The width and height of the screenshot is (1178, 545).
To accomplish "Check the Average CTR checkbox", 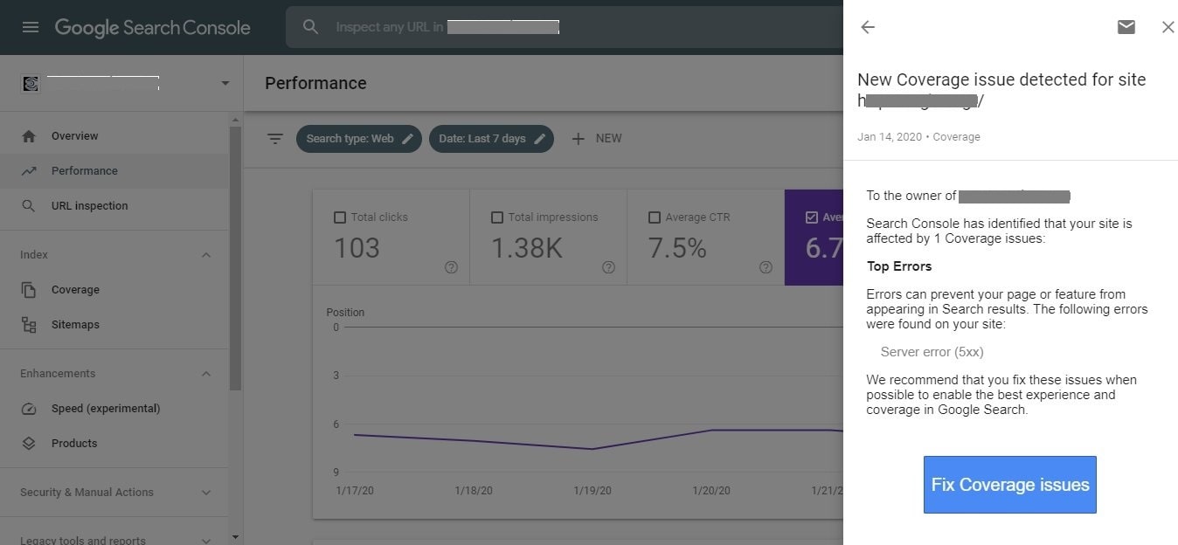I will pyautogui.click(x=655, y=217).
